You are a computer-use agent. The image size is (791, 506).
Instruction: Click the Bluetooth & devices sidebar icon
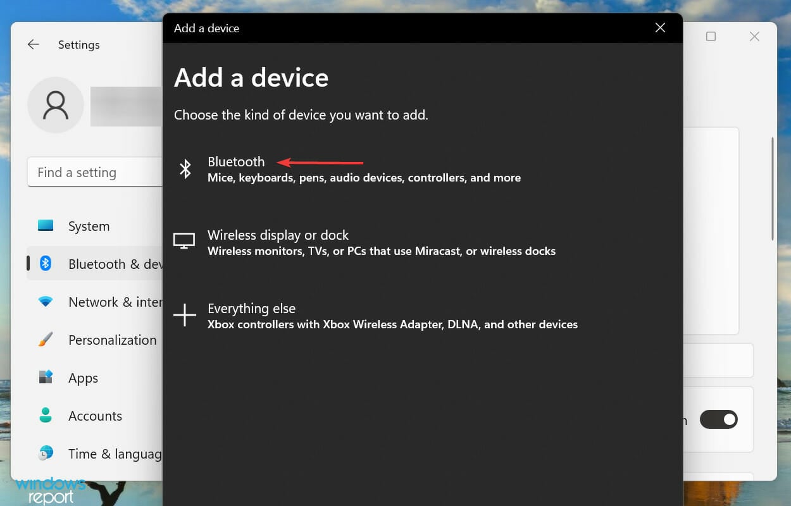[x=46, y=264]
